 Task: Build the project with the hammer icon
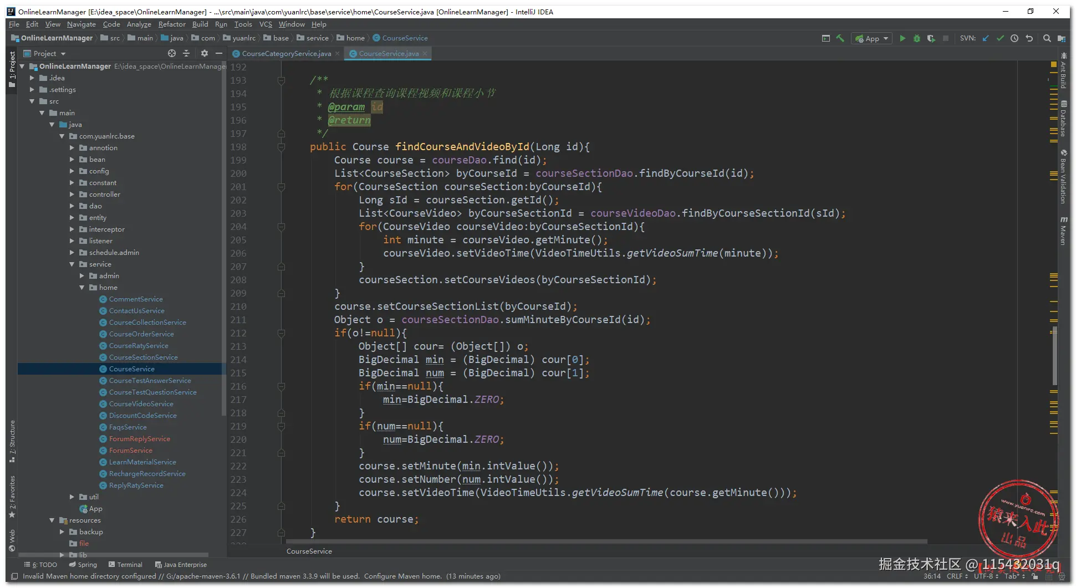pyautogui.click(x=840, y=38)
